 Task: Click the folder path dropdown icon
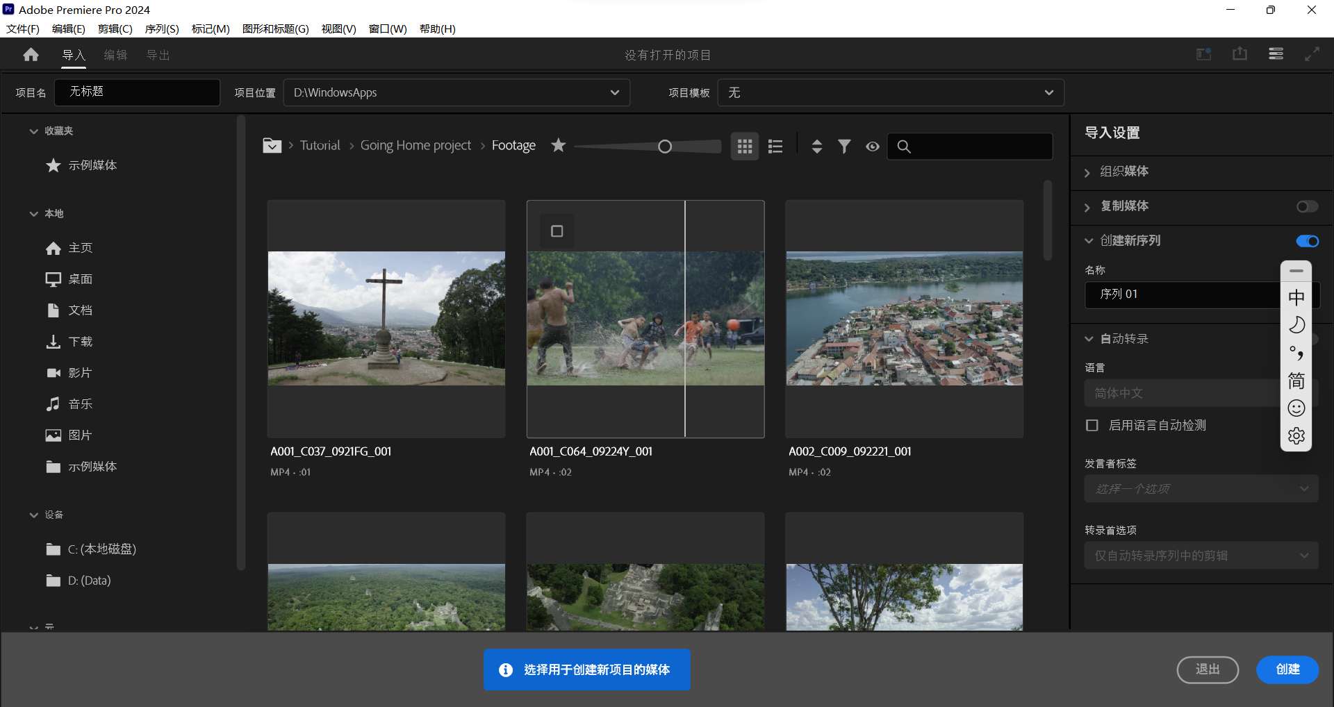(x=272, y=146)
